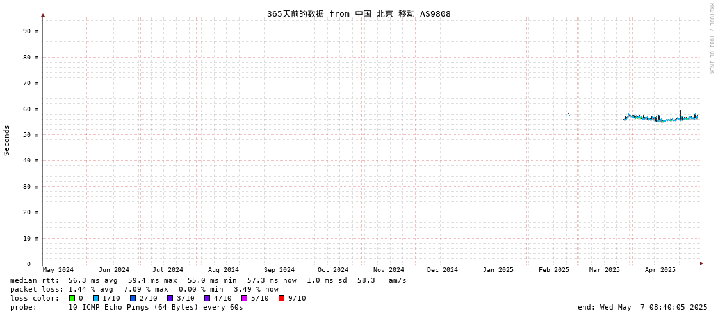Screen dimensions: 718x316
Task: Click the 'Jul 2024' x-axis label
Action: coord(168,270)
